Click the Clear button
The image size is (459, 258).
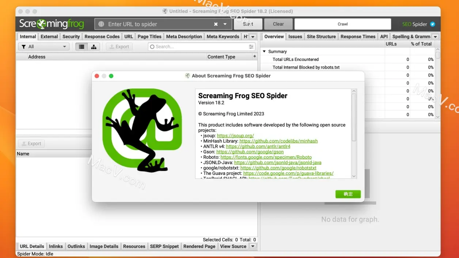coord(278,24)
